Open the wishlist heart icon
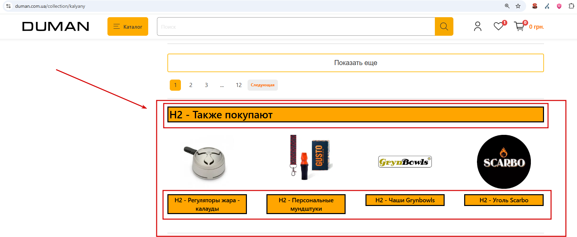Image resolution: width=577 pixels, height=237 pixels. point(499,26)
